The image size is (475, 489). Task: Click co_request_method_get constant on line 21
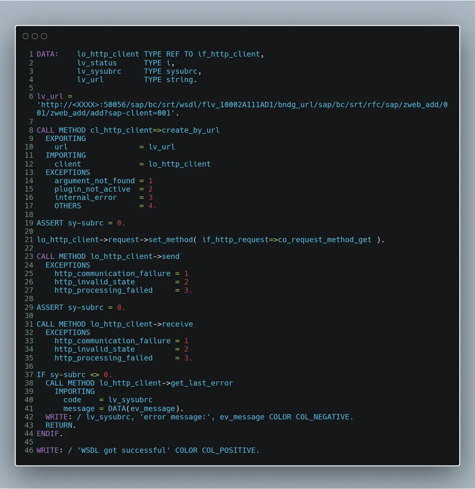[325, 240]
